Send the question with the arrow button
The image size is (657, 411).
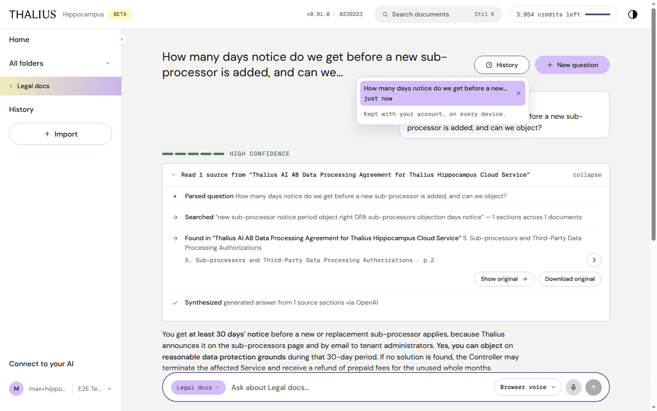tap(594, 387)
